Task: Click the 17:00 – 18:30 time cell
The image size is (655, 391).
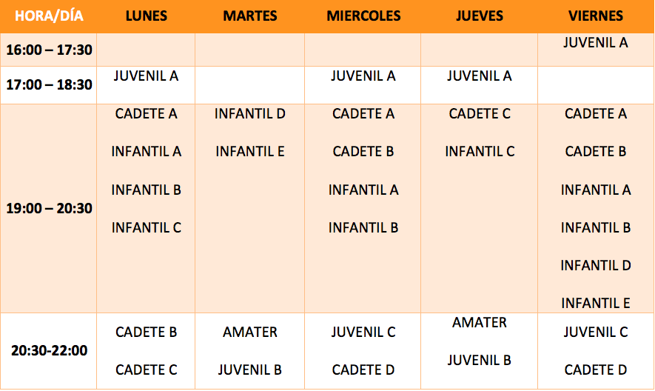Action: (49, 84)
